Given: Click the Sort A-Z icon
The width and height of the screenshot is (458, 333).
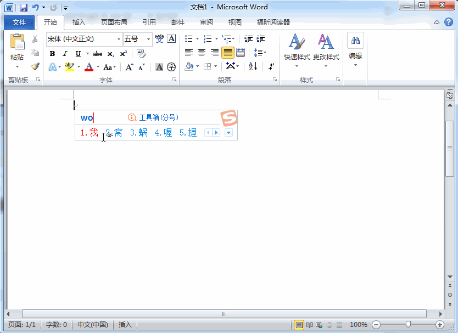Looking at the screenshot, I should (x=253, y=66).
